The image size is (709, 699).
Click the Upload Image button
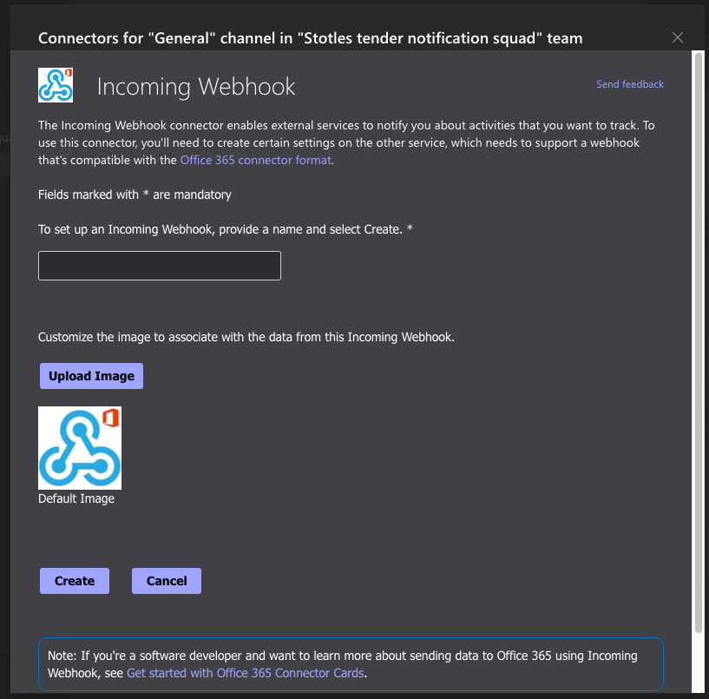click(x=91, y=376)
